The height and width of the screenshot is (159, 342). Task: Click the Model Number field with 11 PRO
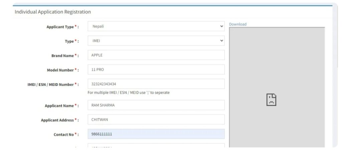[x=156, y=69]
